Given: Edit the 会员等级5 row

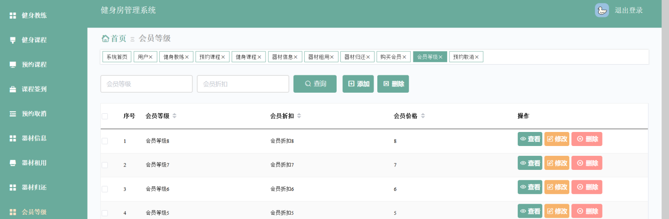Looking at the screenshot, I should (557, 211).
